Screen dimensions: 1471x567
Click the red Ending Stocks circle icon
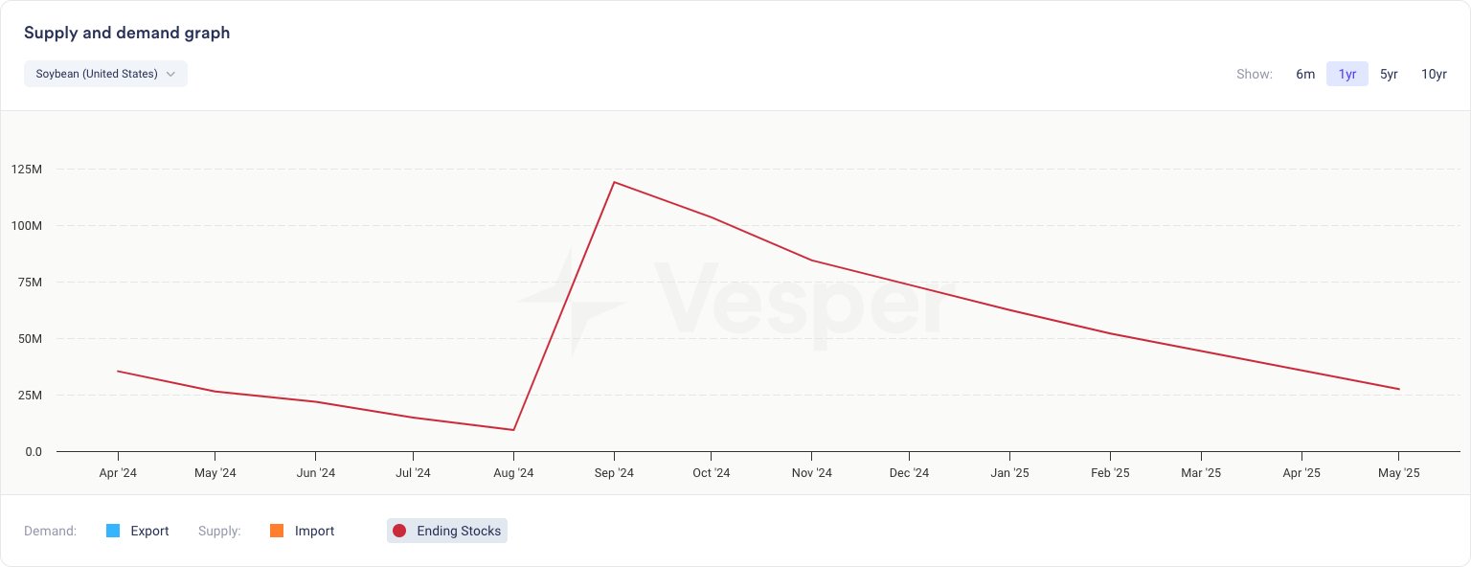[x=399, y=531]
